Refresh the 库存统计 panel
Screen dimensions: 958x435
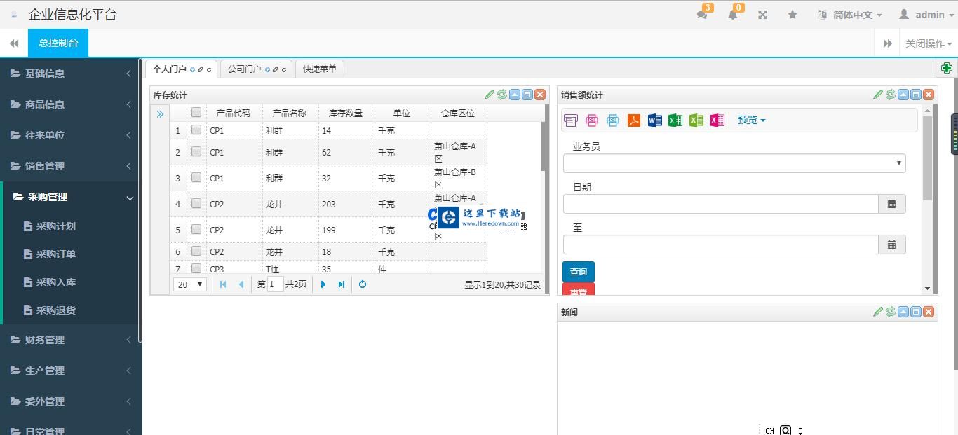[x=501, y=94]
